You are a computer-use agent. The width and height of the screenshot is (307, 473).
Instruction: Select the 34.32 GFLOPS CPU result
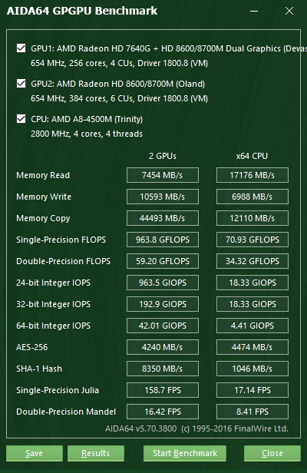click(x=253, y=261)
